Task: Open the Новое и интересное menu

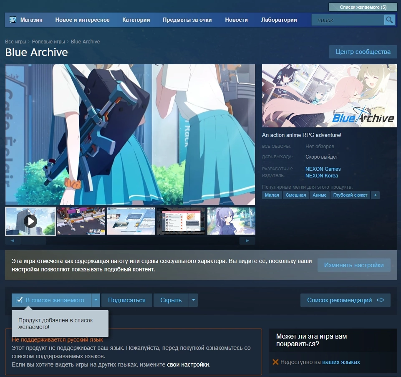Action: [x=82, y=20]
